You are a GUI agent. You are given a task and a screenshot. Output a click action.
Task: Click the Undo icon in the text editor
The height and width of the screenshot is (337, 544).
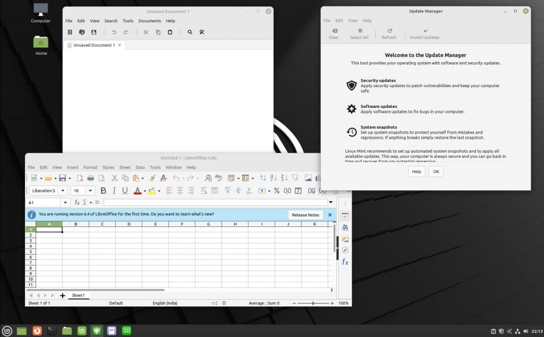114,32
